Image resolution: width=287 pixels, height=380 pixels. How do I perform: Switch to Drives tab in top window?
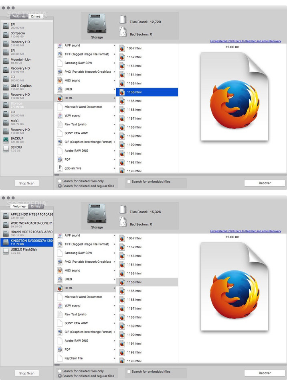coord(36,16)
